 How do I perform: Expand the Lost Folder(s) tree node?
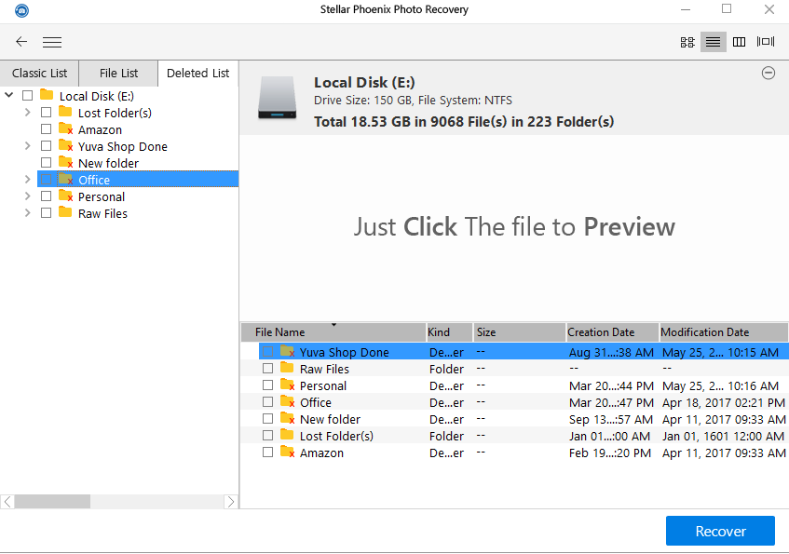pos(28,112)
